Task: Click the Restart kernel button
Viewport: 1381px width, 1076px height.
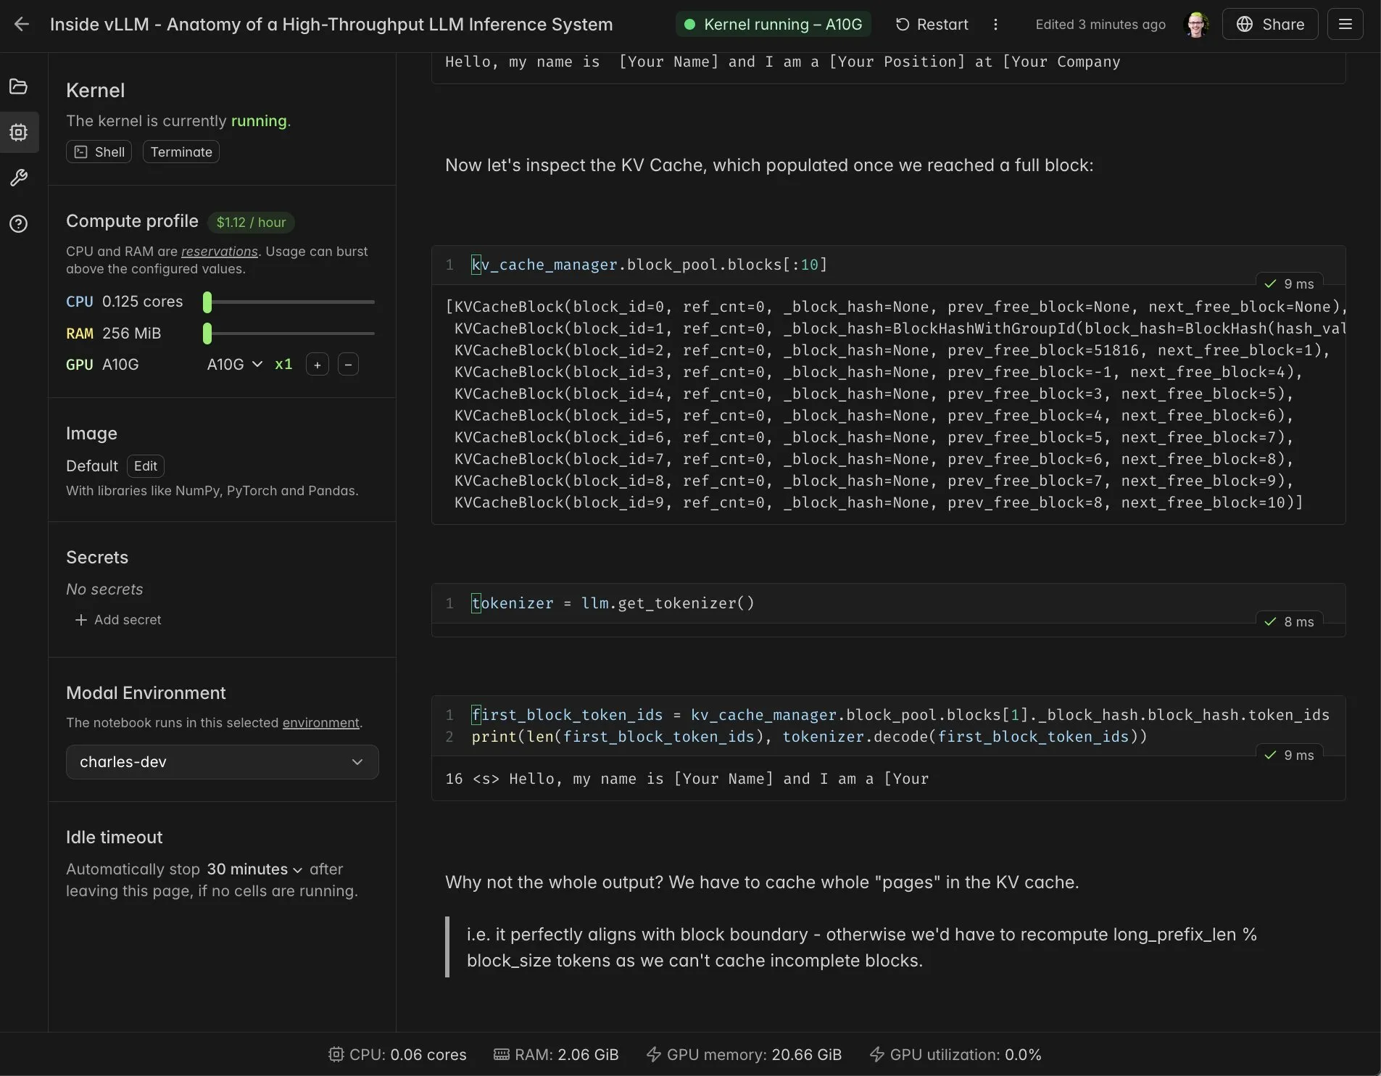Action: coord(932,24)
